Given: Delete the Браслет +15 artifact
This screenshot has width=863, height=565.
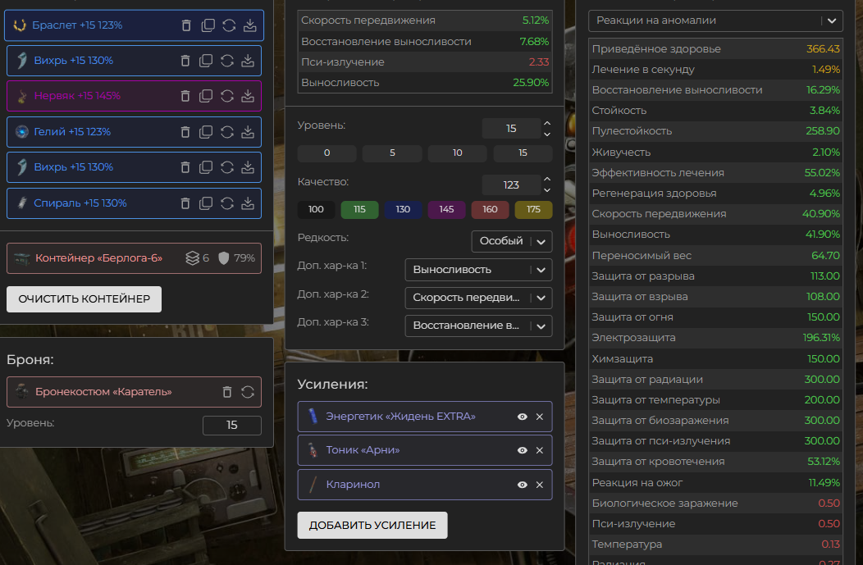Looking at the screenshot, I should point(186,25).
